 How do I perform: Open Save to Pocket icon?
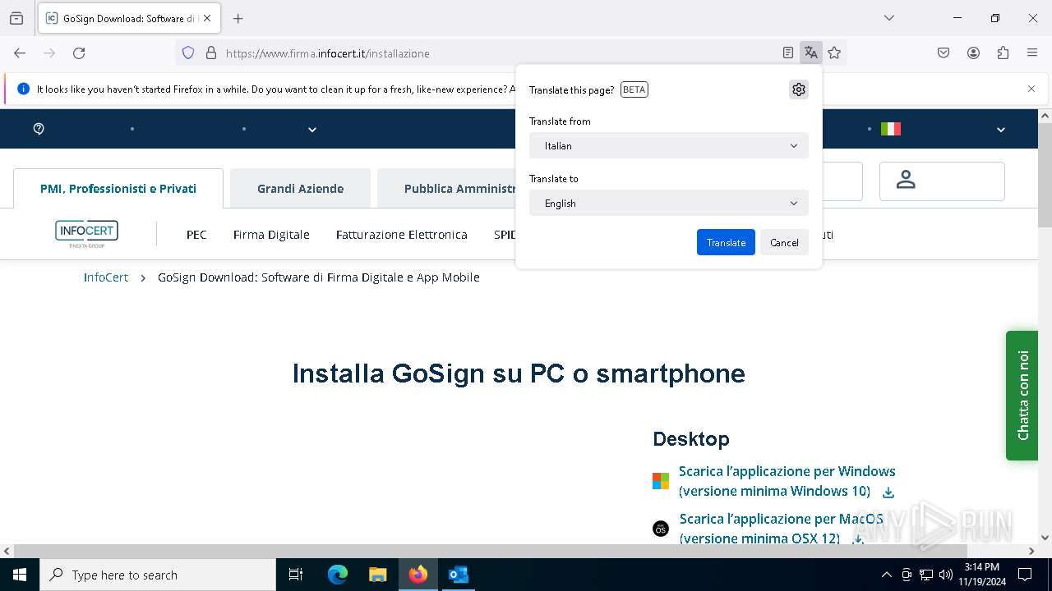pos(944,53)
